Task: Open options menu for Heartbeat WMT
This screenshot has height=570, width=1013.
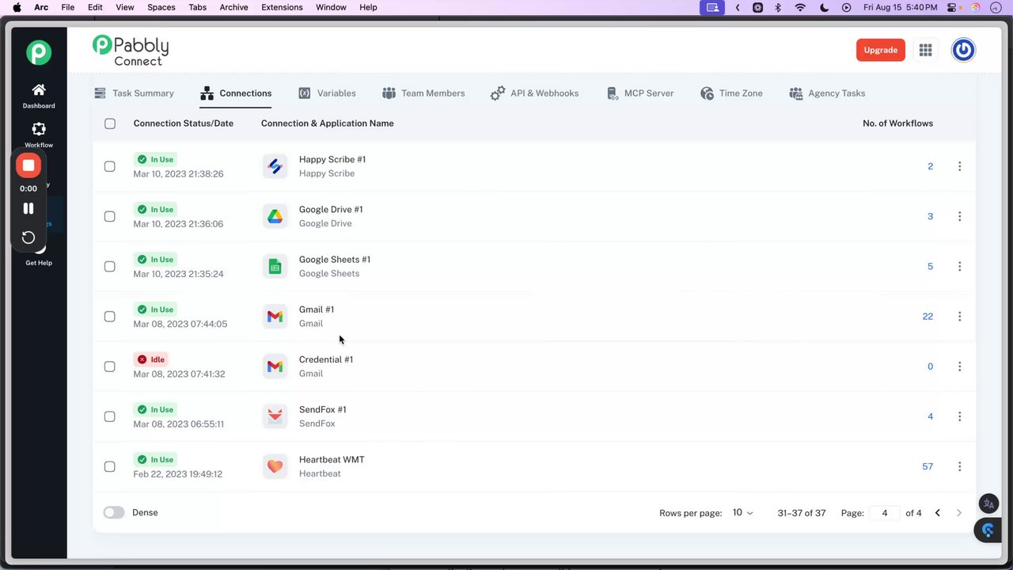Action: click(959, 466)
